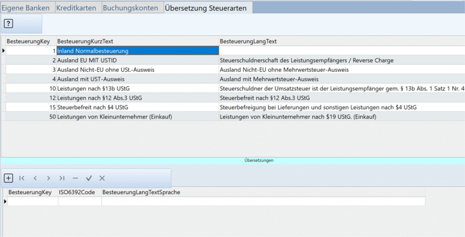Go to previous translation record
465x237 pixels.
point(35,178)
